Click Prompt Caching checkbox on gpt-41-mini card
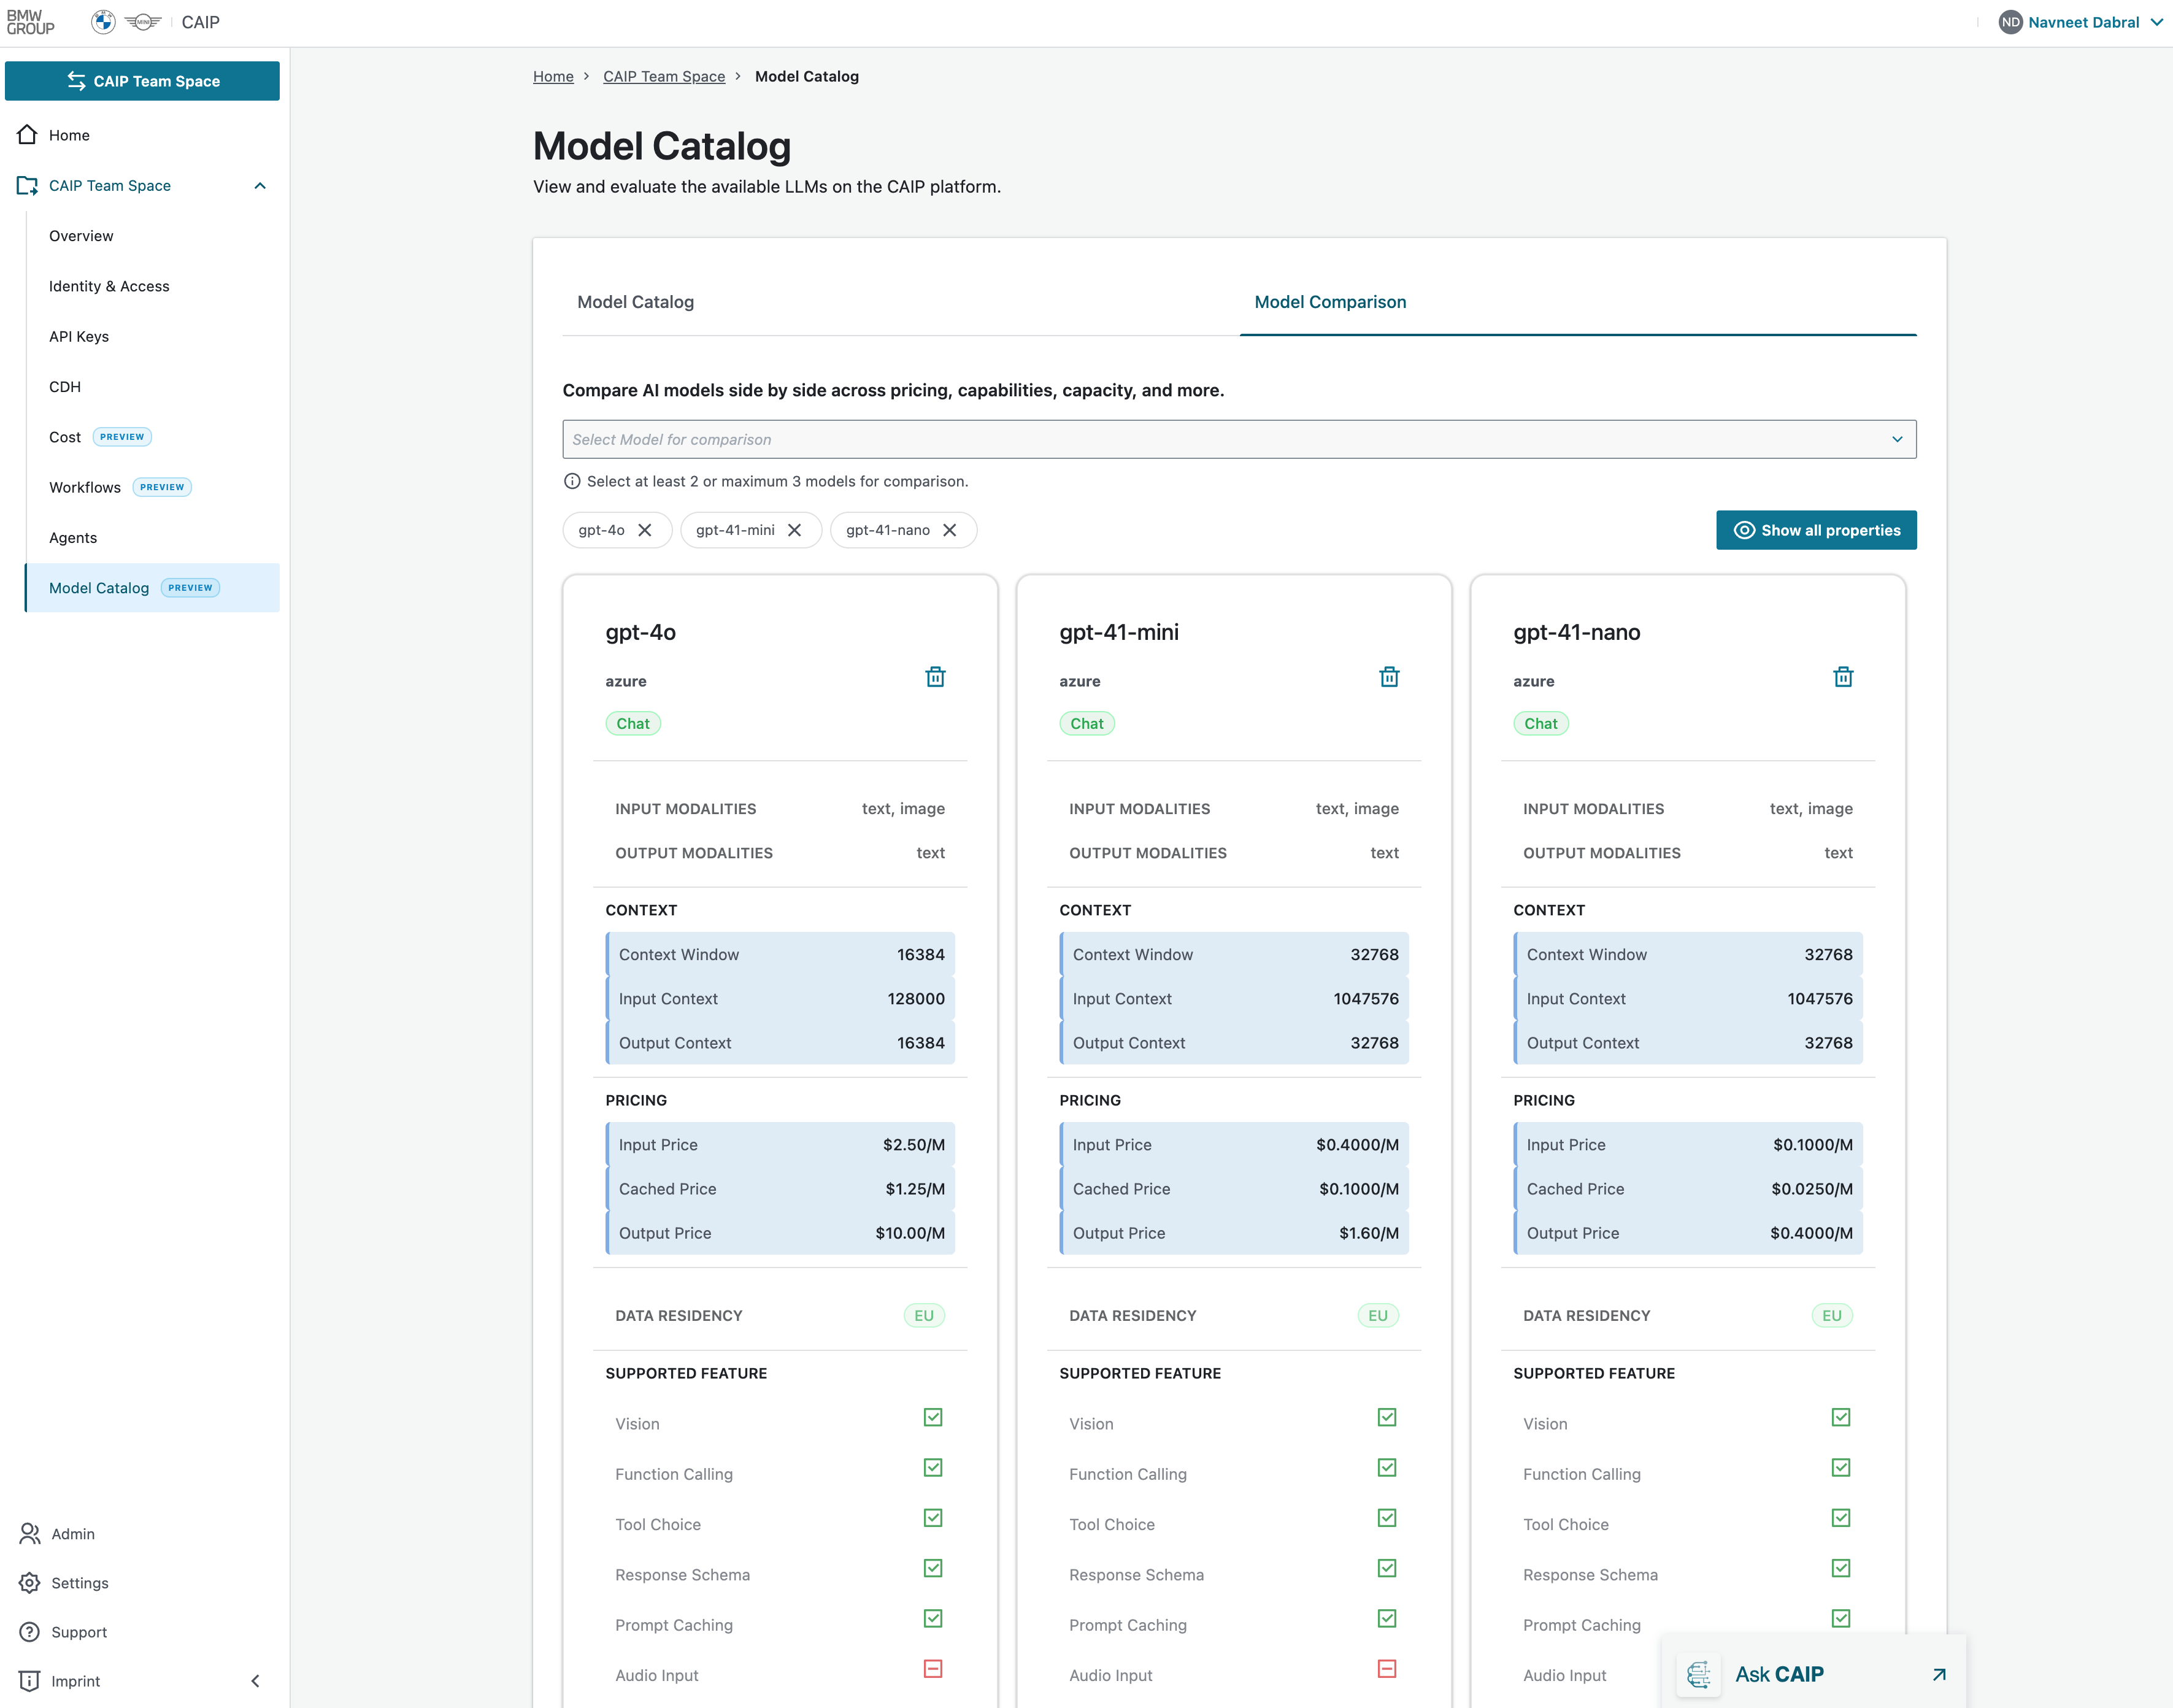 coord(1387,1618)
